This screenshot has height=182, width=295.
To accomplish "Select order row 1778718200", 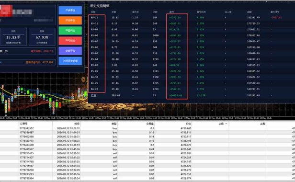I will point(147,170).
